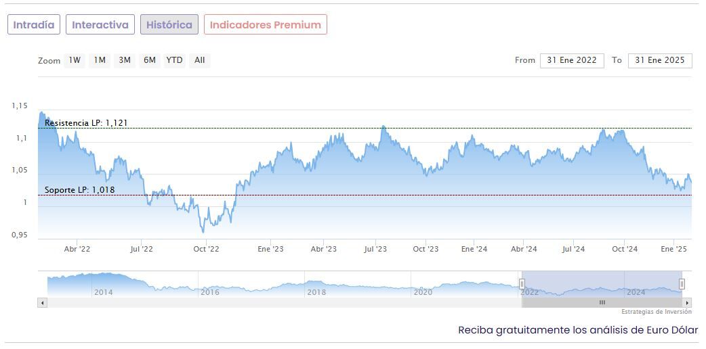Click the navigator right range handle
The image size is (706, 349).
click(x=682, y=284)
